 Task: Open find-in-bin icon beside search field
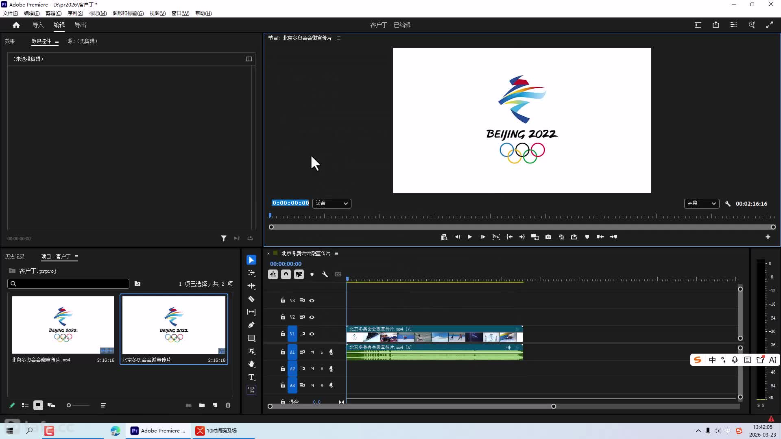pyautogui.click(x=137, y=284)
